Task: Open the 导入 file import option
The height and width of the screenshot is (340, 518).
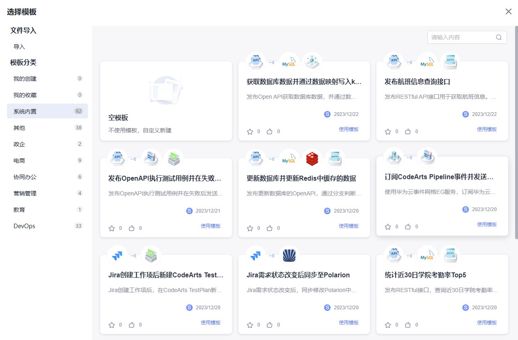Action: [x=19, y=47]
